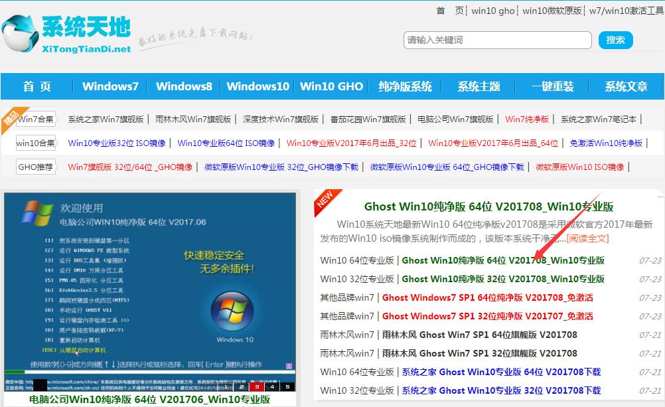665x407 pixels.
Task: Open the red Win7纯净版 link
Action: point(527,120)
